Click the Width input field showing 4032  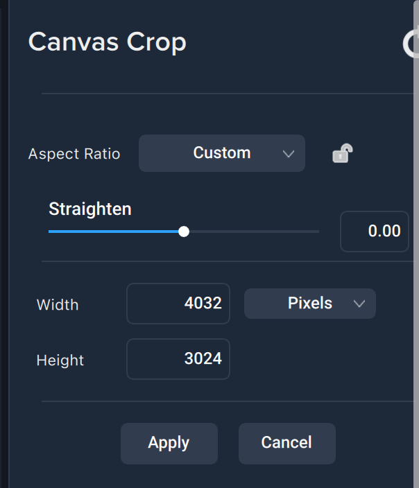pos(178,304)
